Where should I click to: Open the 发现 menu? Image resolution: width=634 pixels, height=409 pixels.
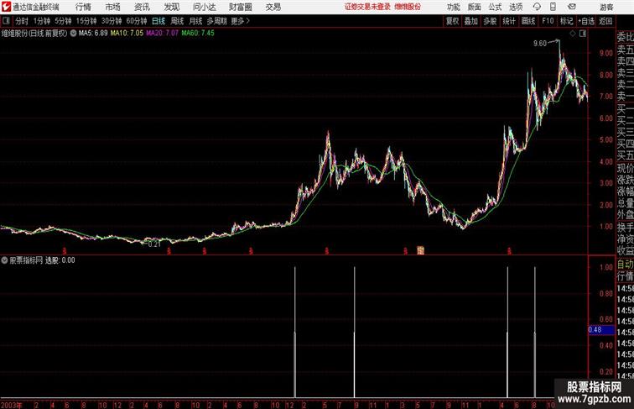171,7
